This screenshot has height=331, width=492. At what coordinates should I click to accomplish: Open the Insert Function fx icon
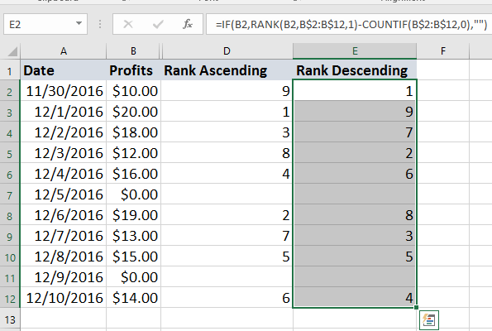tap(188, 24)
